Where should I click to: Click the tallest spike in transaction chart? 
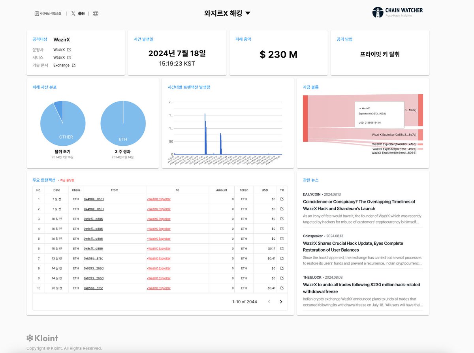pyautogui.click(x=205, y=133)
